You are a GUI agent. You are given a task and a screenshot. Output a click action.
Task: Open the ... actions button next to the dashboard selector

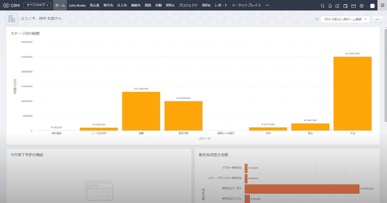point(377,19)
